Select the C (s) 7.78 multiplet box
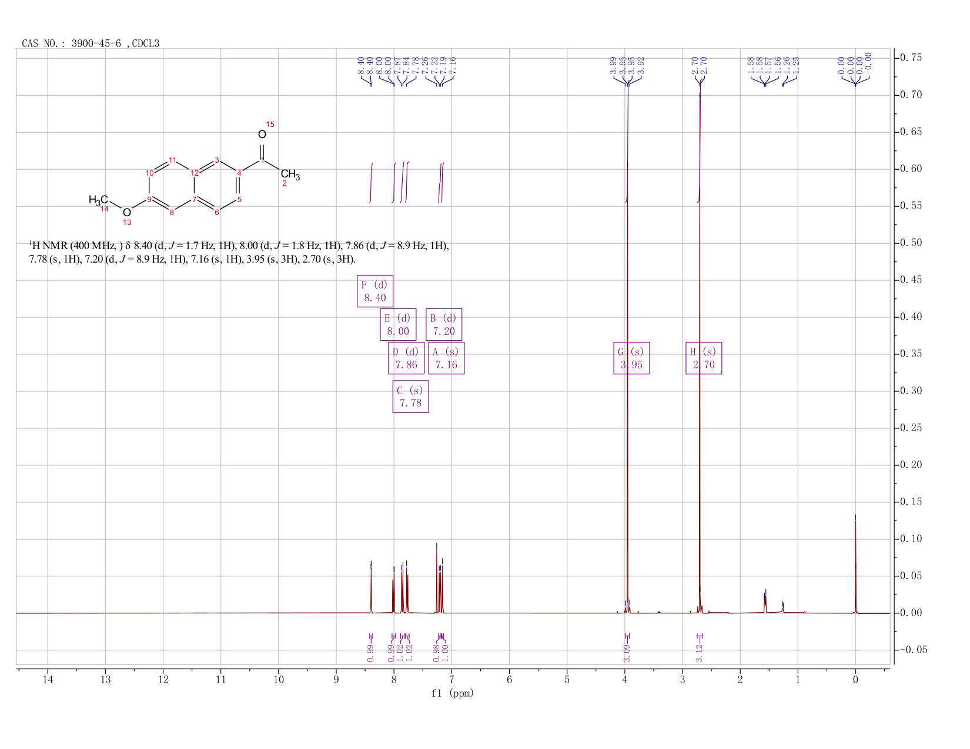Screen dimensions: 970x749 click(410, 397)
